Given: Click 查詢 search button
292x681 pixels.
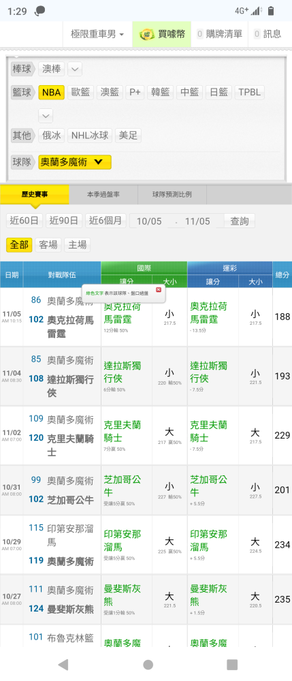Looking at the screenshot, I should [x=240, y=221].
